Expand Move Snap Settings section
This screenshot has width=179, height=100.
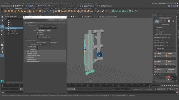(45, 53)
